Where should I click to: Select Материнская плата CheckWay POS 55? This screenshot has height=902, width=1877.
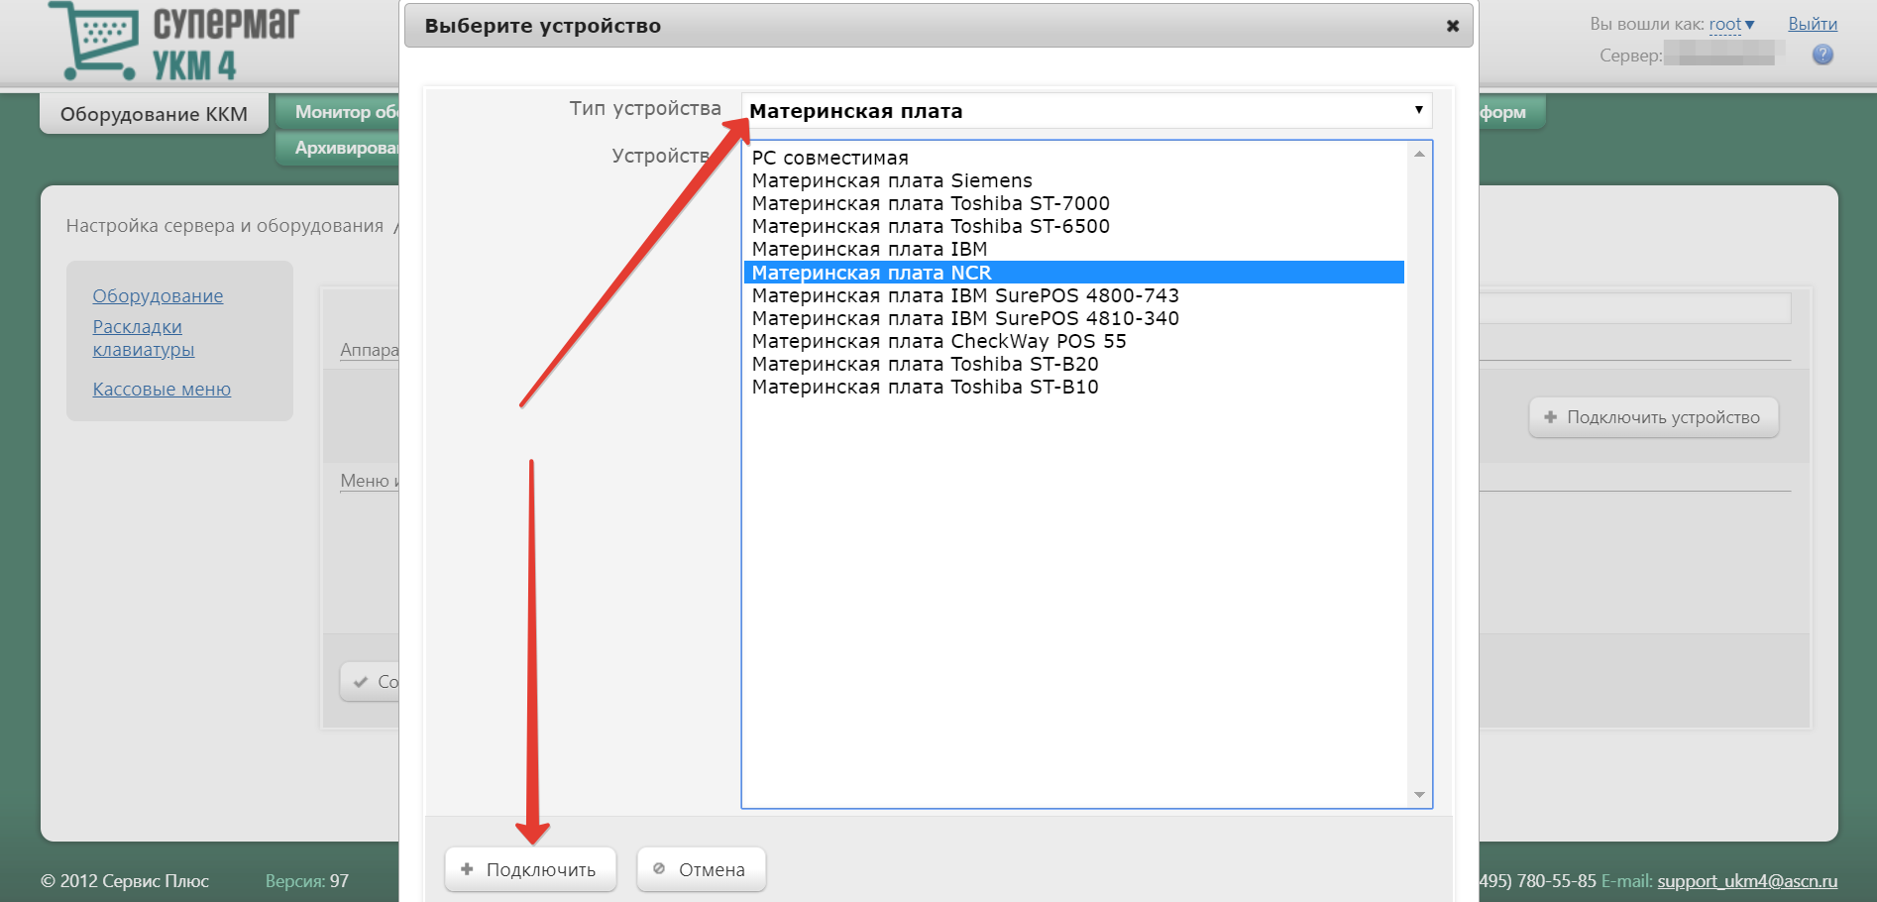tap(1073, 341)
